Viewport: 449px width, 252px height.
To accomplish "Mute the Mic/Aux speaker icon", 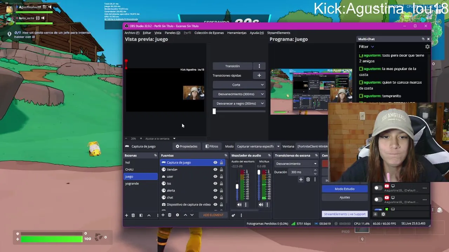I will (x=261, y=205).
